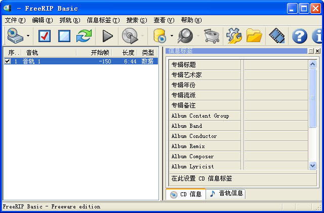Click the Album Content Group value field

(x=276, y=116)
